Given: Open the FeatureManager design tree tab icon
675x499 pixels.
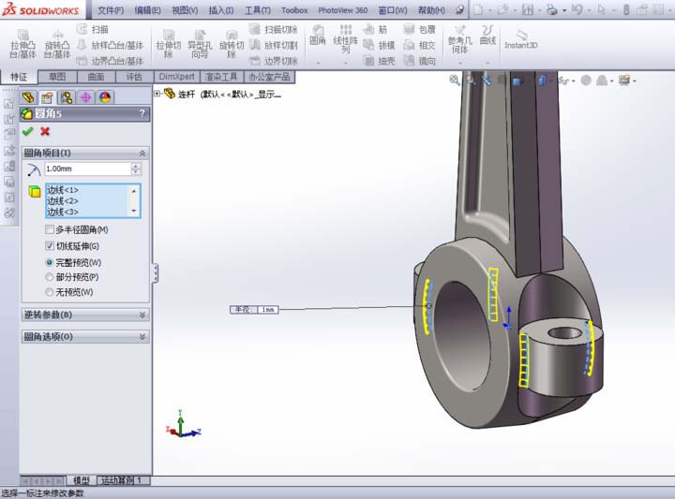Looking at the screenshot, I should click(x=28, y=97).
